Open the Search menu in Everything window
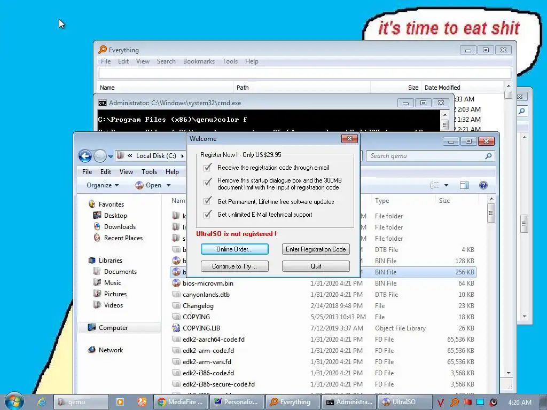 (x=166, y=61)
